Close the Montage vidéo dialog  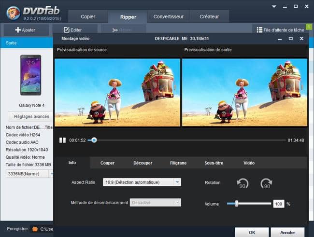click(301, 39)
